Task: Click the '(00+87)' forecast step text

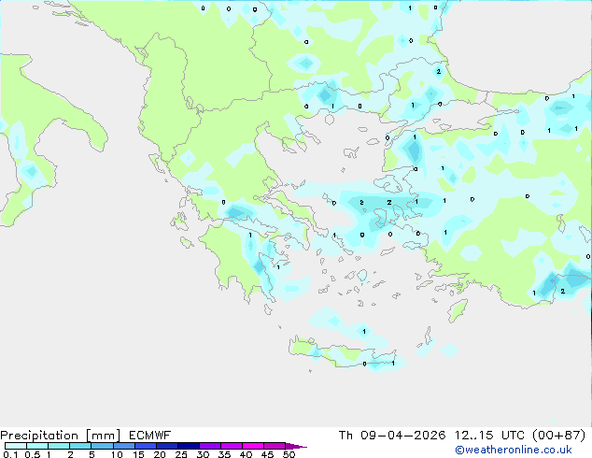Action: tap(558, 436)
